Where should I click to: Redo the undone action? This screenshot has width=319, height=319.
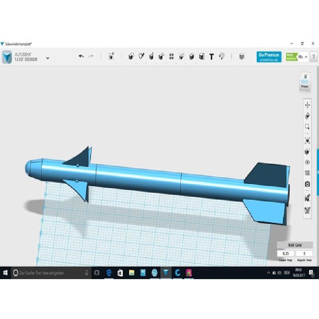pos(91,56)
